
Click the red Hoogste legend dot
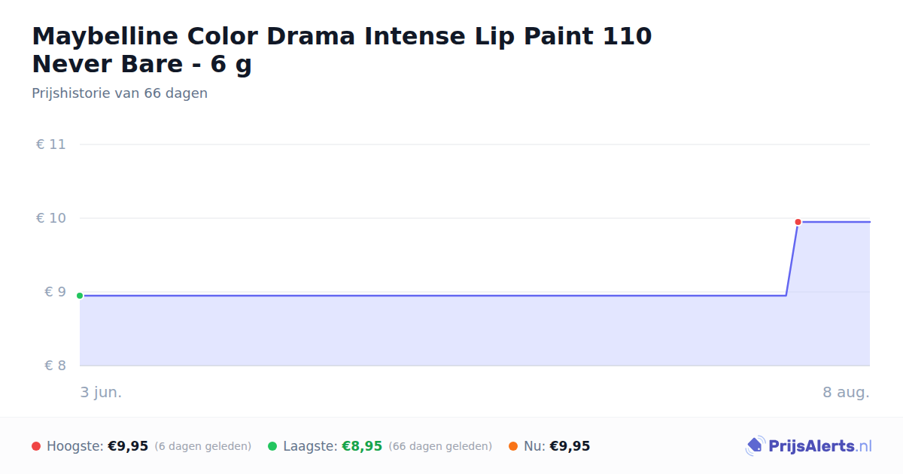click(36, 446)
